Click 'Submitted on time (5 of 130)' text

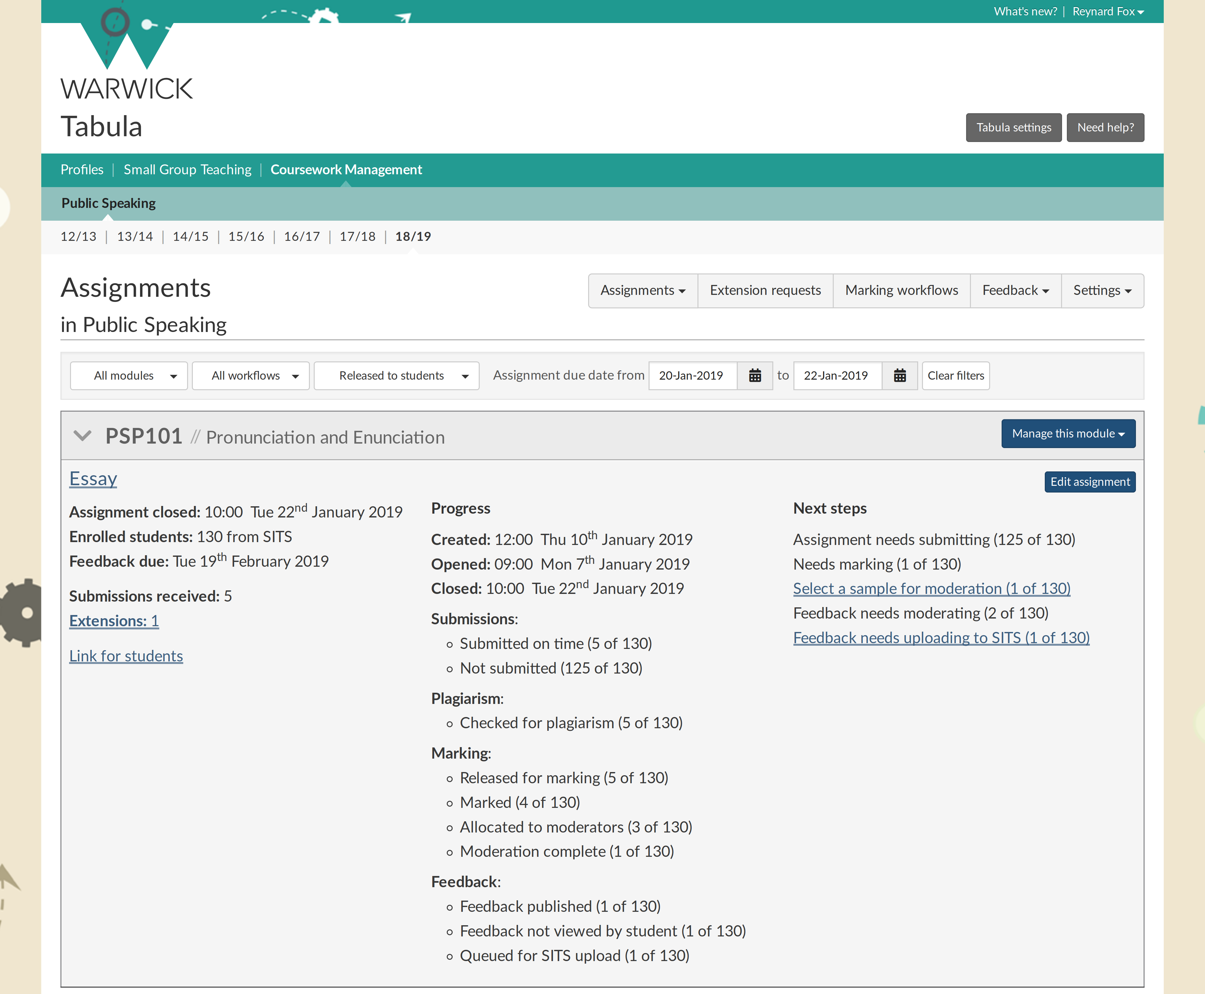pyautogui.click(x=556, y=643)
